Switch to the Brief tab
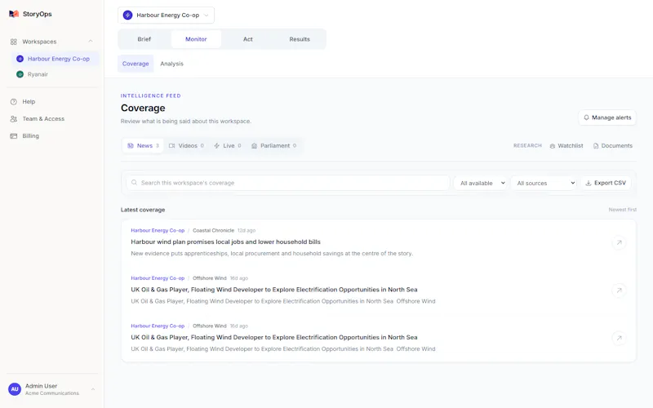Screen dimensions: 653x408 point(144,39)
